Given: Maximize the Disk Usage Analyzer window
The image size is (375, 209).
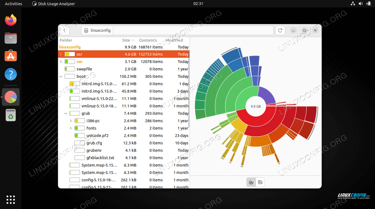Looking at the screenshot, I should pyautogui.click(x=304, y=31).
